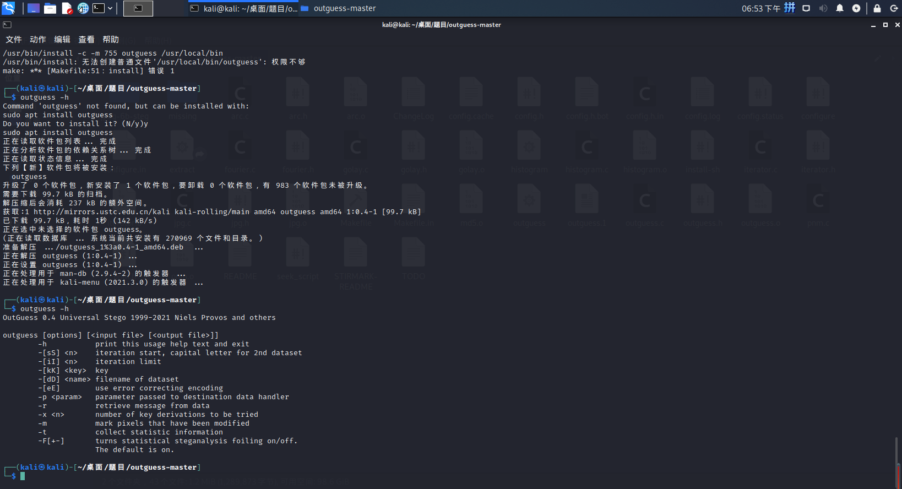Screen dimensions: 902x489
Task: Open the 查看 menu
Action: click(x=86, y=40)
